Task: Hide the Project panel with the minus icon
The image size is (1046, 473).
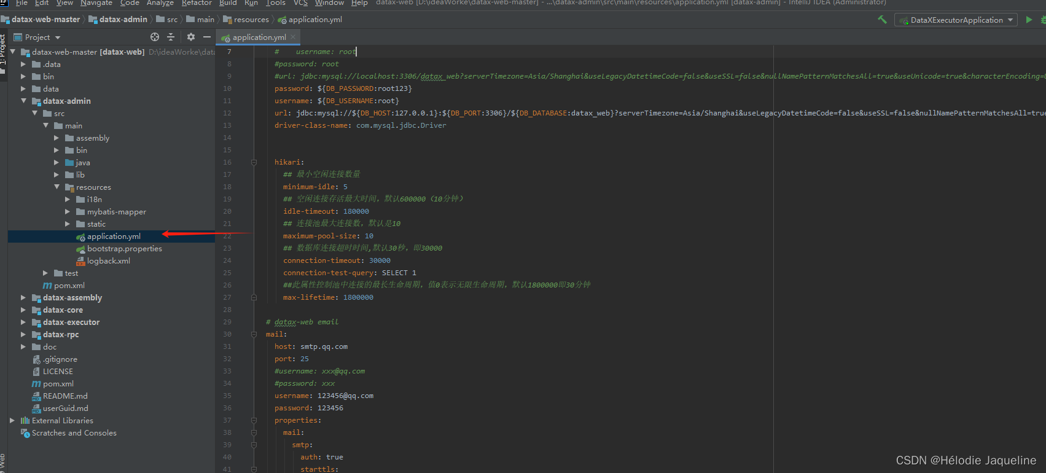Action: (x=207, y=37)
